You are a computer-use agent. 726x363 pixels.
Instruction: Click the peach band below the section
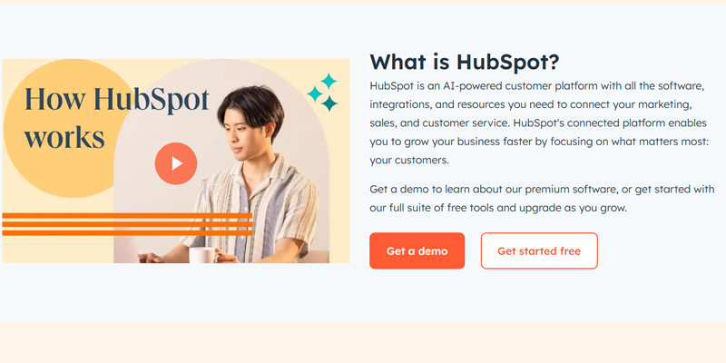click(x=363, y=343)
